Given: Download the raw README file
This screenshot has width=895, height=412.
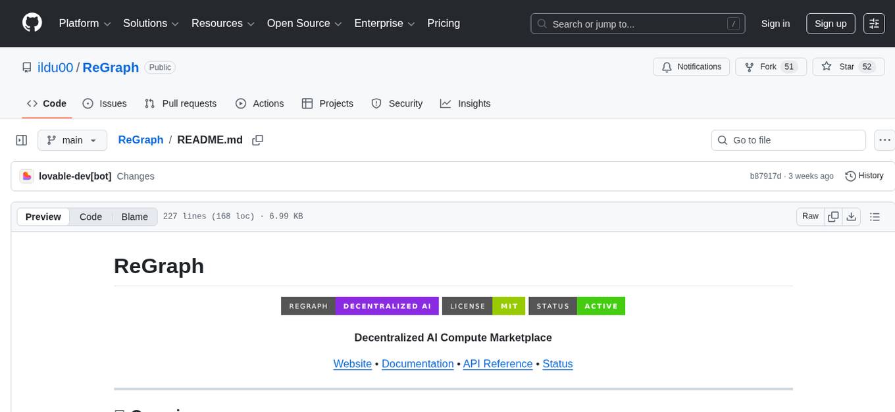Looking at the screenshot, I should pyautogui.click(x=851, y=217).
